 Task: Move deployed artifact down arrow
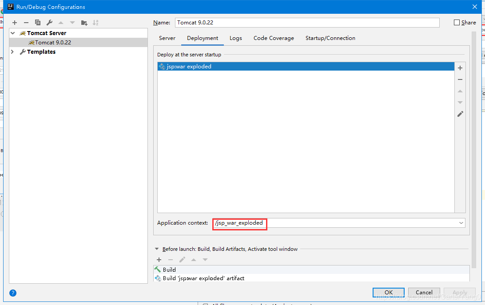click(x=460, y=103)
